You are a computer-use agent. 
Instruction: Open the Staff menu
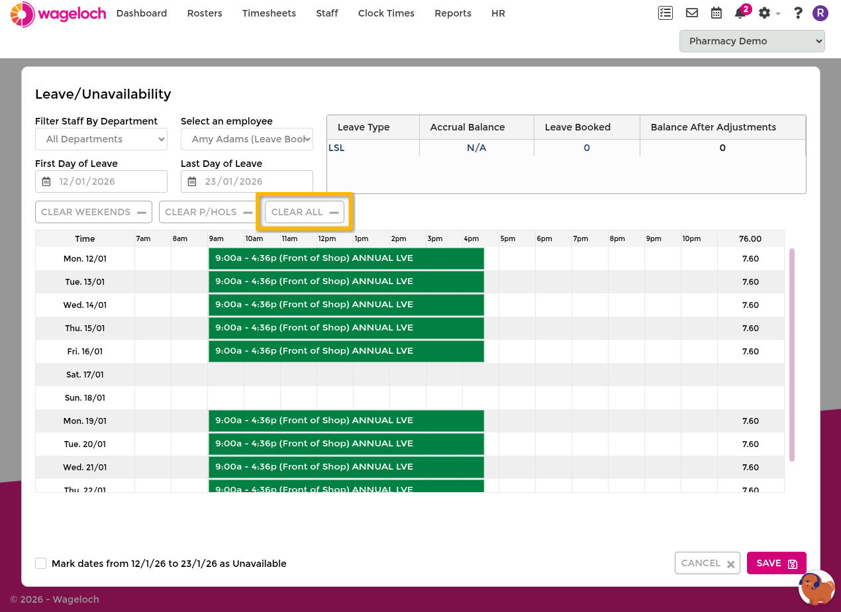(x=327, y=13)
